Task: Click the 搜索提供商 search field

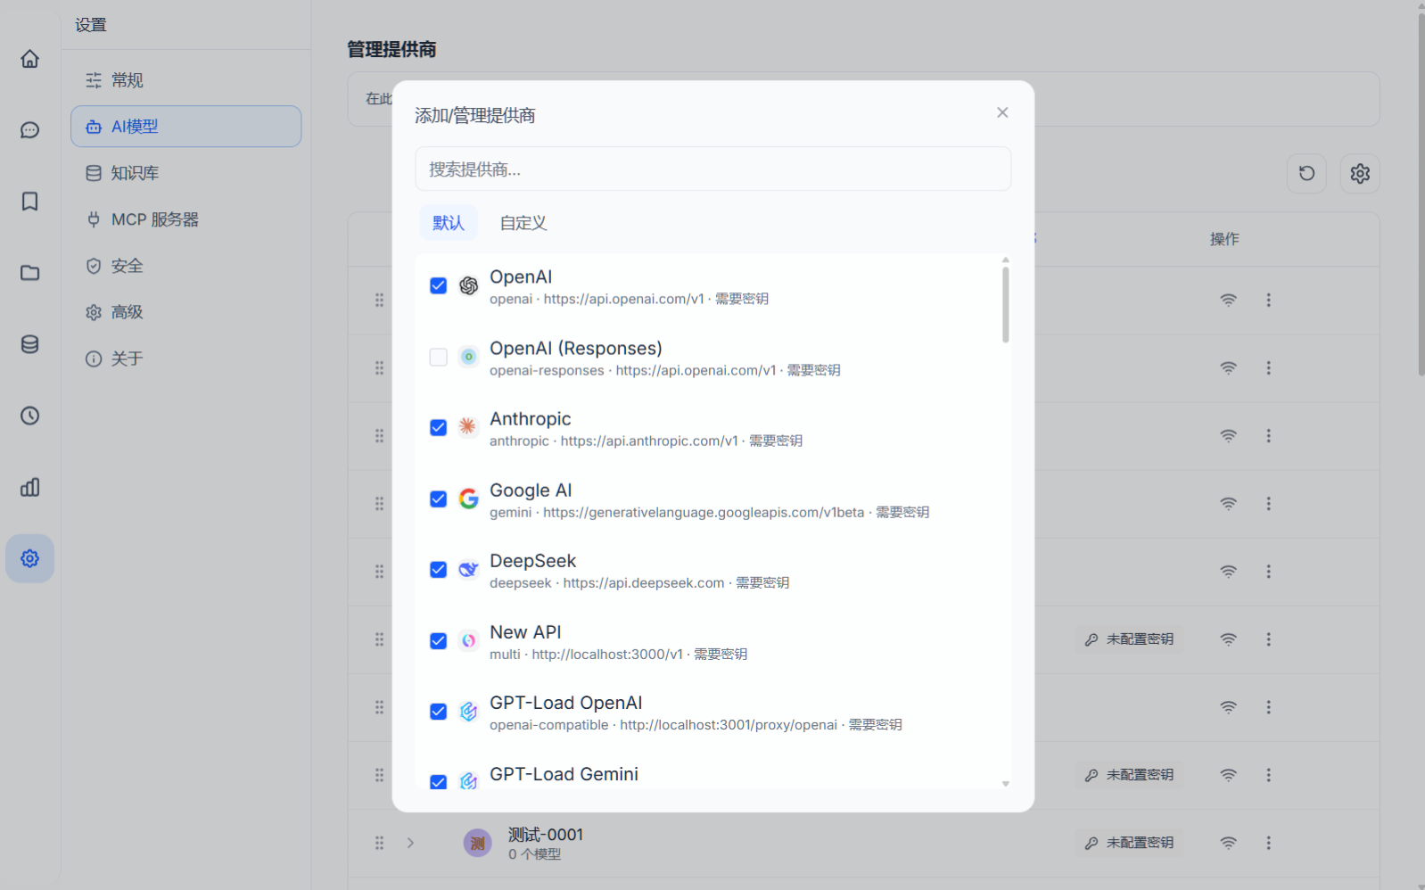Action: point(712,169)
